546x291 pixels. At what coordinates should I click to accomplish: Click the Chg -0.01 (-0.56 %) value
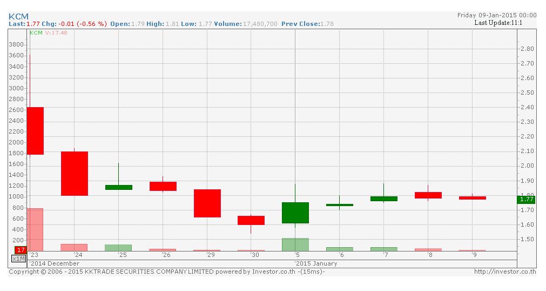tap(83, 24)
